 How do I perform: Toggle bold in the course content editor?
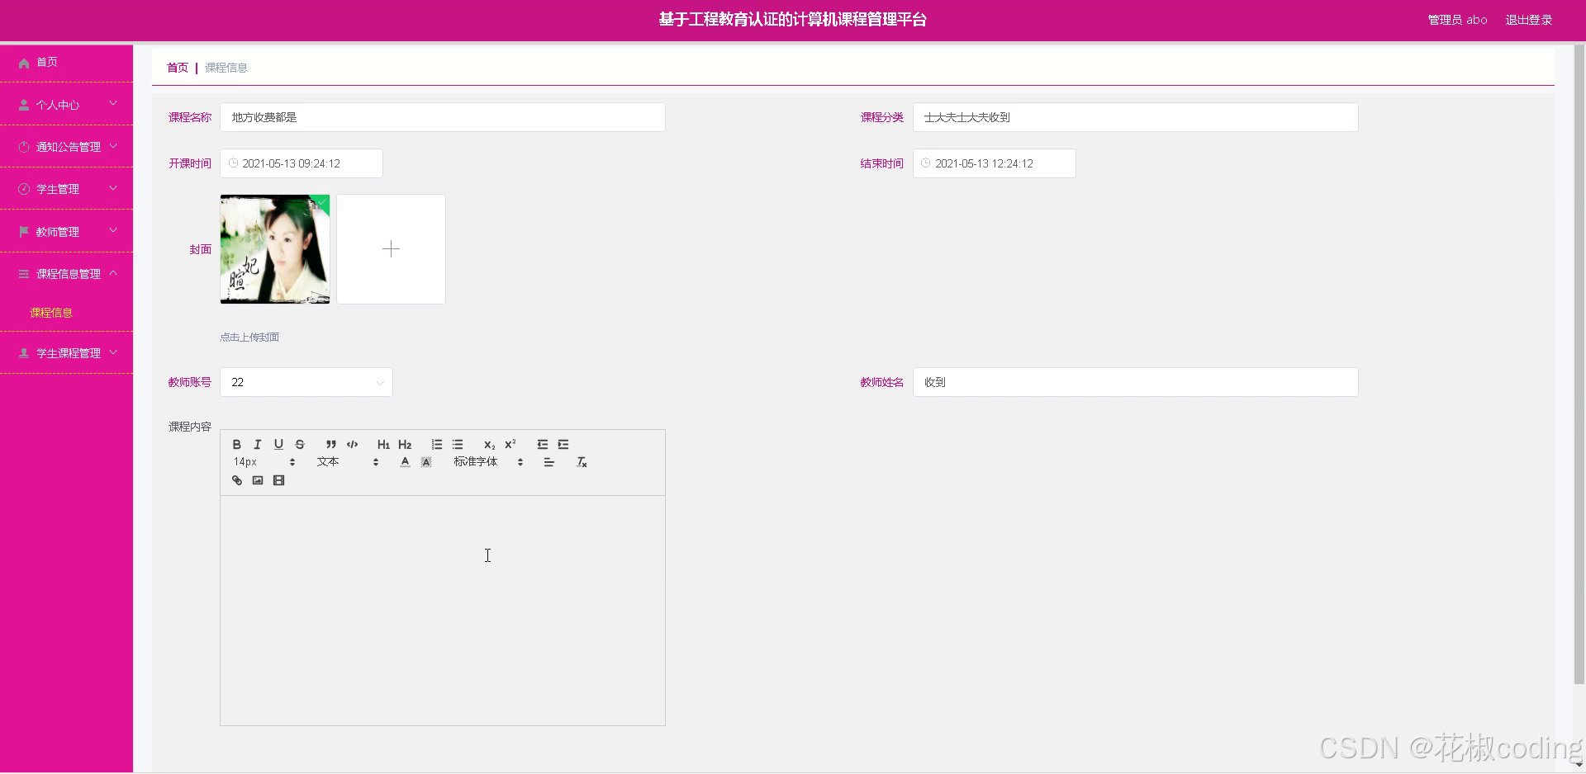(x=237, y=444)
